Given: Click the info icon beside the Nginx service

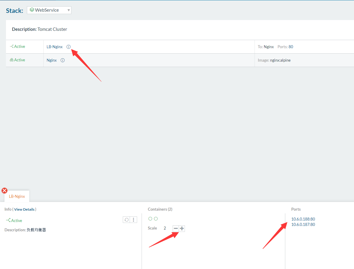Looking at the screenshot, I should pyautogui.click(x=62, y=60).
